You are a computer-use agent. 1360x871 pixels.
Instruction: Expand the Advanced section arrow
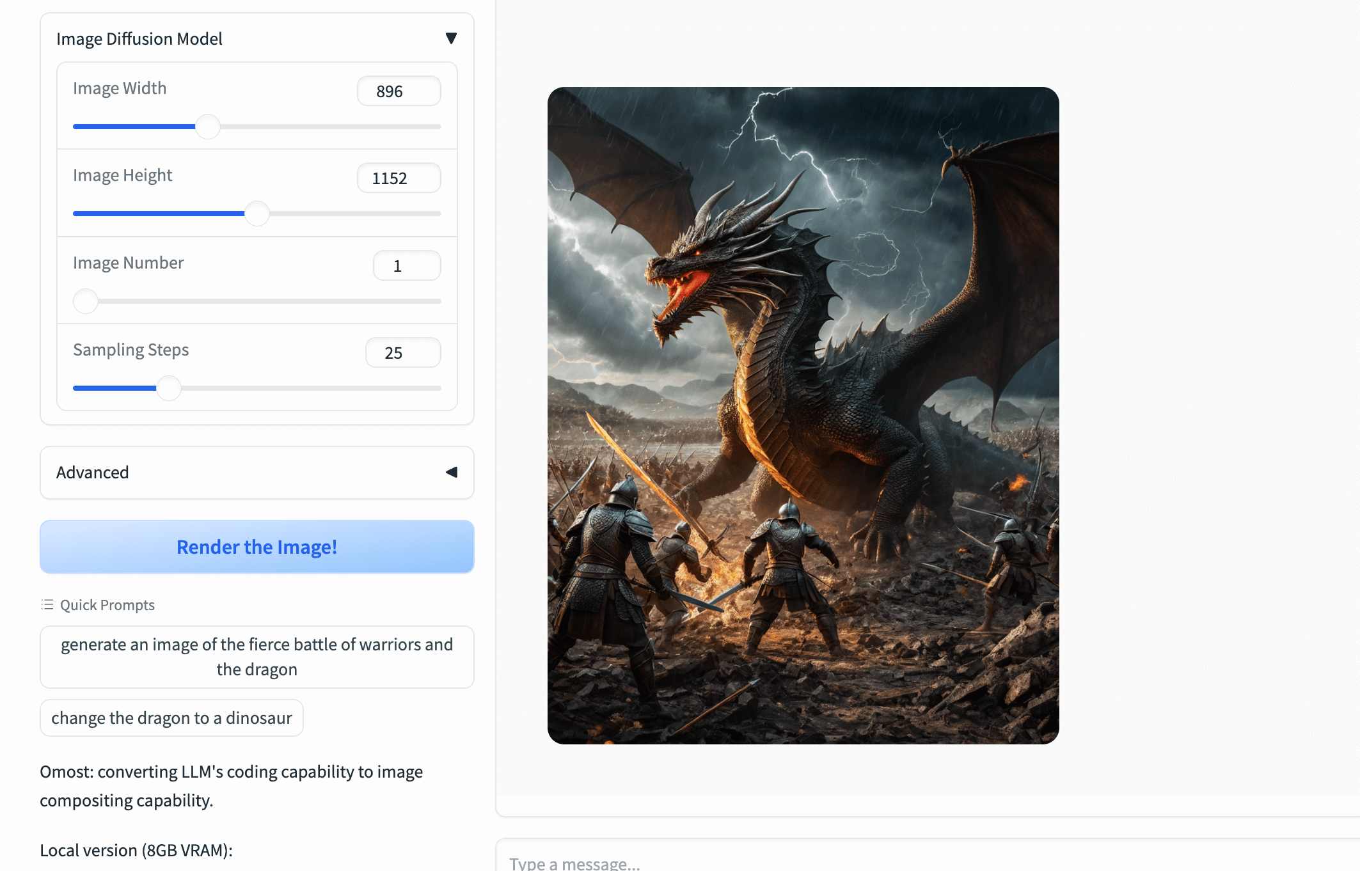coord(451,473)
